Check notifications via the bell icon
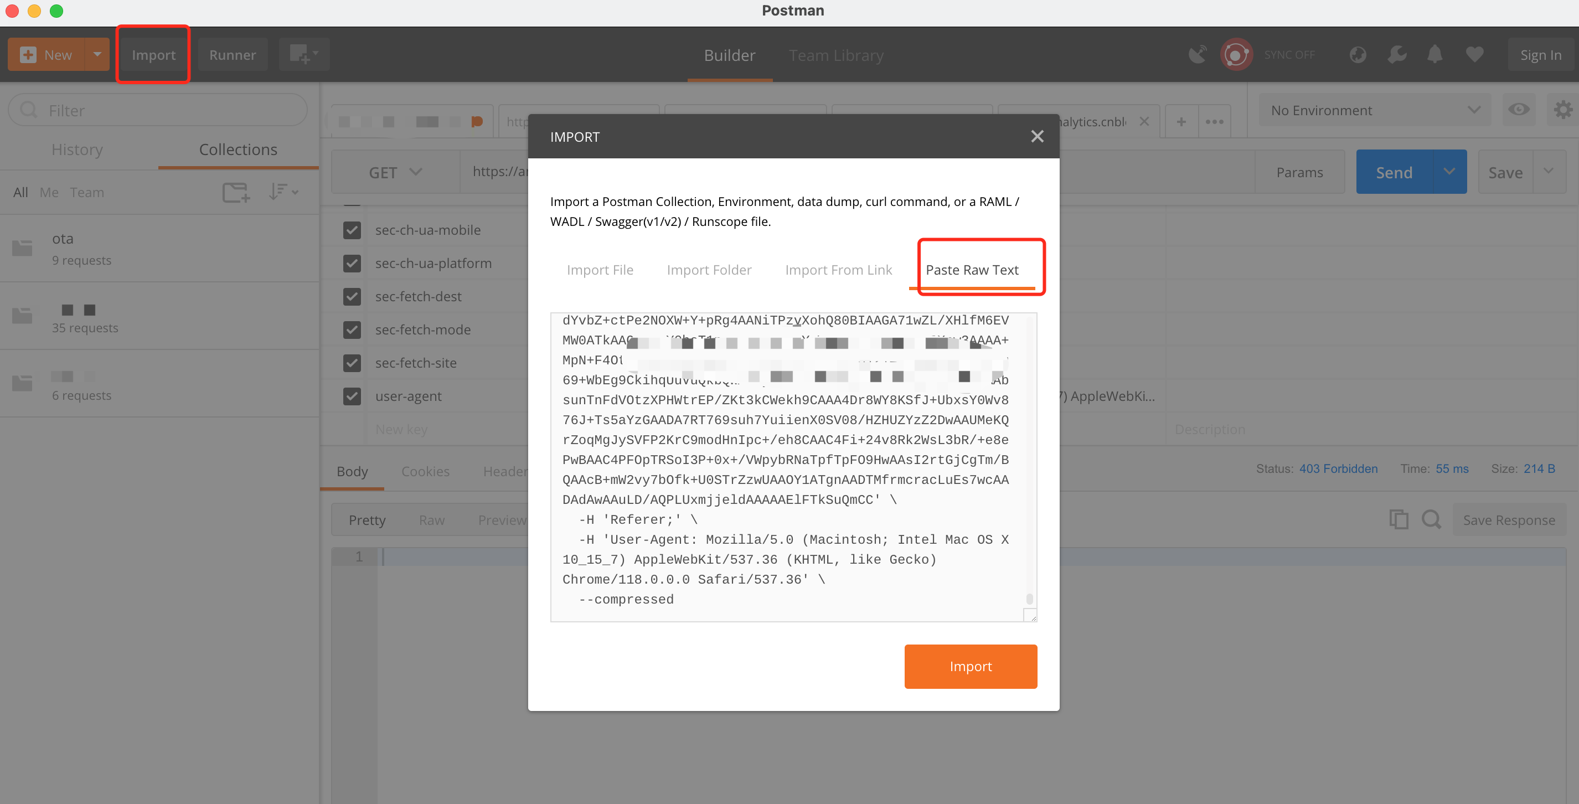1579x804 pixels. coord(1434,55)
